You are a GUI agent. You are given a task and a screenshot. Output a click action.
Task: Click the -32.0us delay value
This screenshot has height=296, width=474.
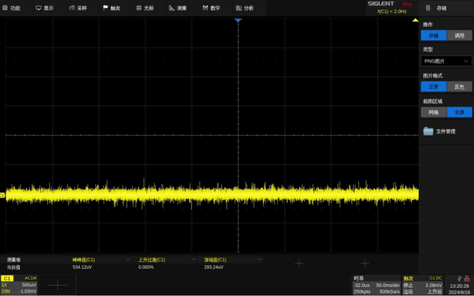(362, 285)
